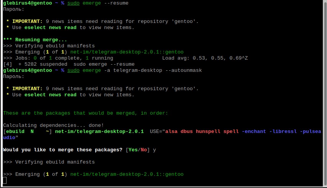Click the 'hunspell' USE flag
The height and width of the screenshot is (188, 327).
coord(208,131)
